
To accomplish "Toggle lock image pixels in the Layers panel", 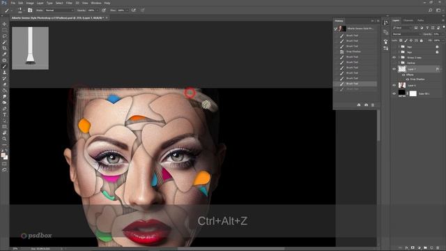I will click(406, 40).
